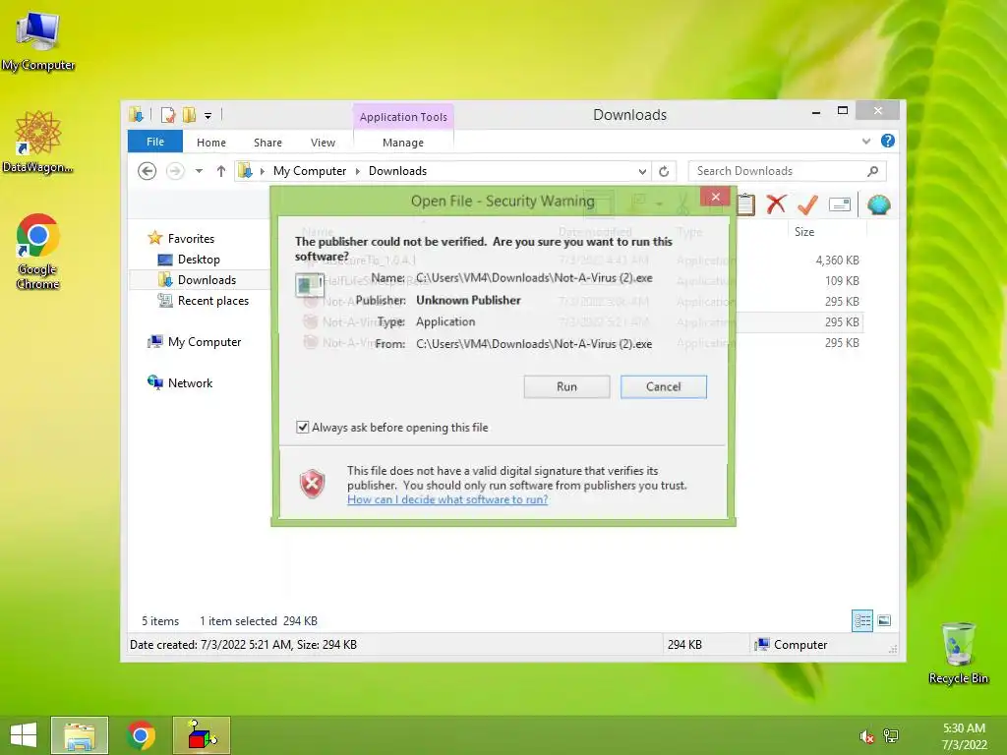Click Cancel in the security warning dialog

(x=664, y=386)
